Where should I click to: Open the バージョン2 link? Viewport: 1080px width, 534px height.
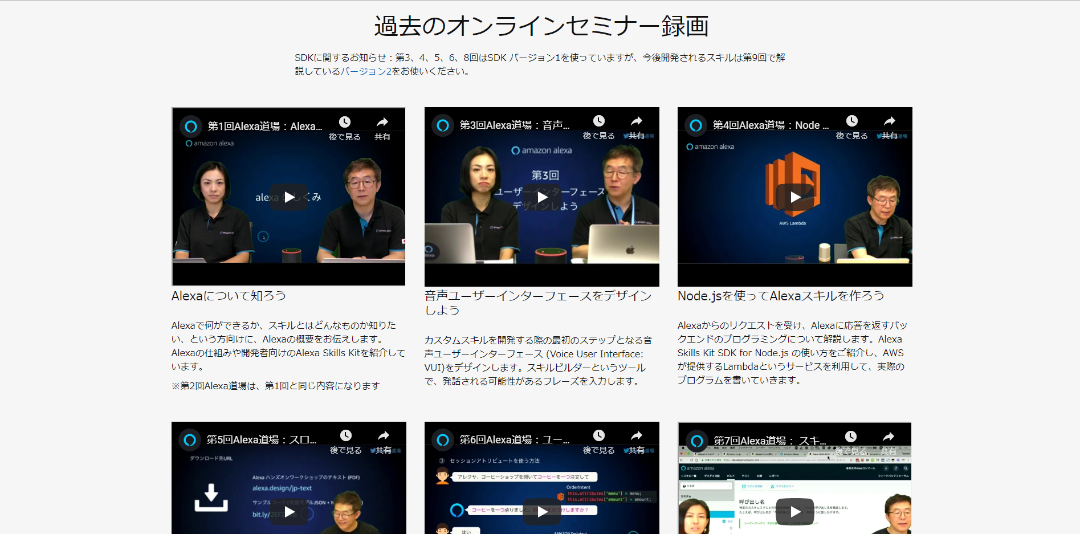[x=366, y=71]
